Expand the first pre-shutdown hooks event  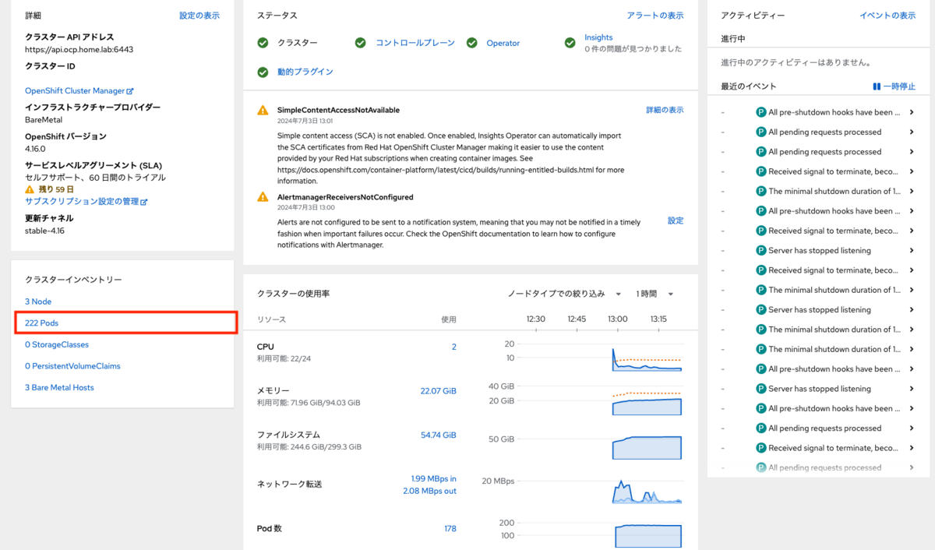[912, 112]
